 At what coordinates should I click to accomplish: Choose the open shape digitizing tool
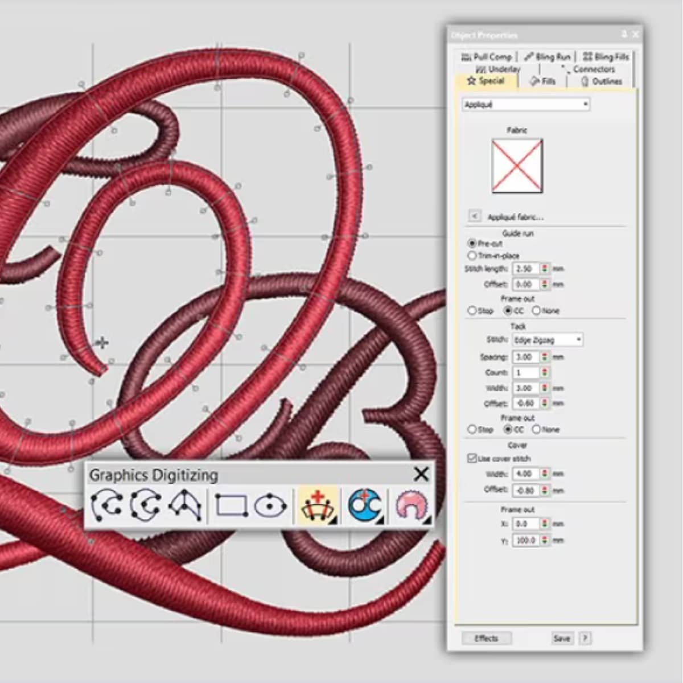click(x=185, y=505)
